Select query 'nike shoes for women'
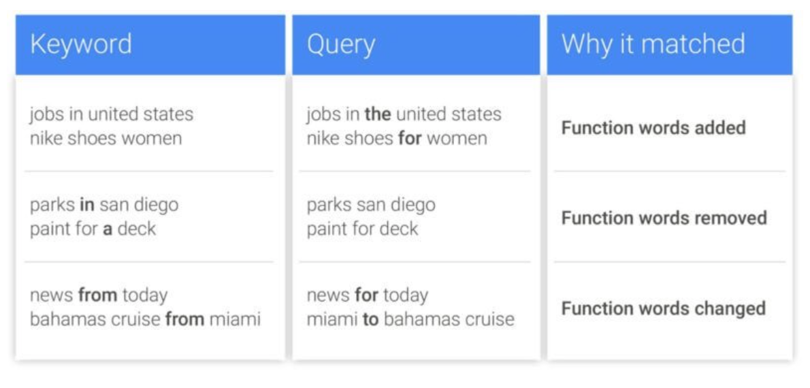 pos(397,138)
